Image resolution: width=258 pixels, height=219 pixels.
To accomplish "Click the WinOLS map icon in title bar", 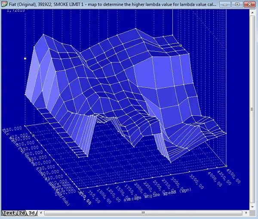I will pyautogui.click(x=4, y=4).
